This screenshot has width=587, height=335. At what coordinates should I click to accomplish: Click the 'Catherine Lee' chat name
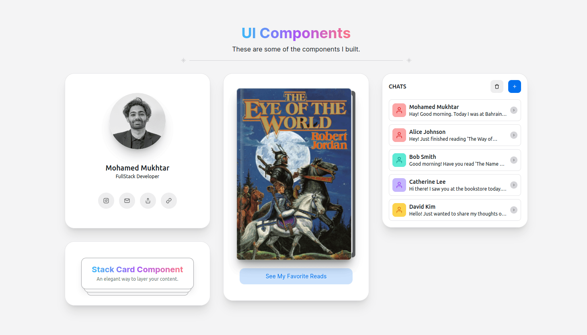click(x=427, y=182)
